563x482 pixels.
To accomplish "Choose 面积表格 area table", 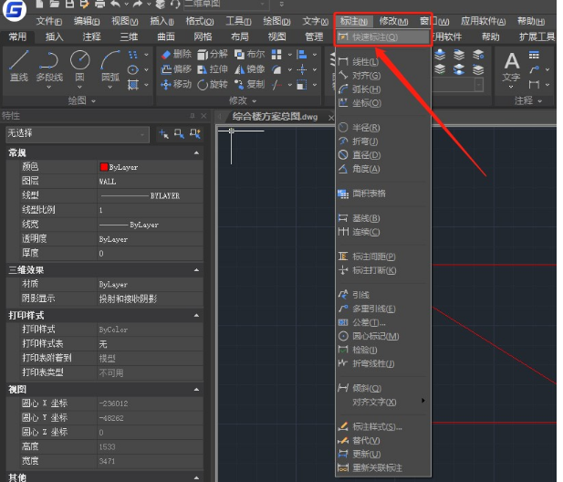I will tap(382, 194).
